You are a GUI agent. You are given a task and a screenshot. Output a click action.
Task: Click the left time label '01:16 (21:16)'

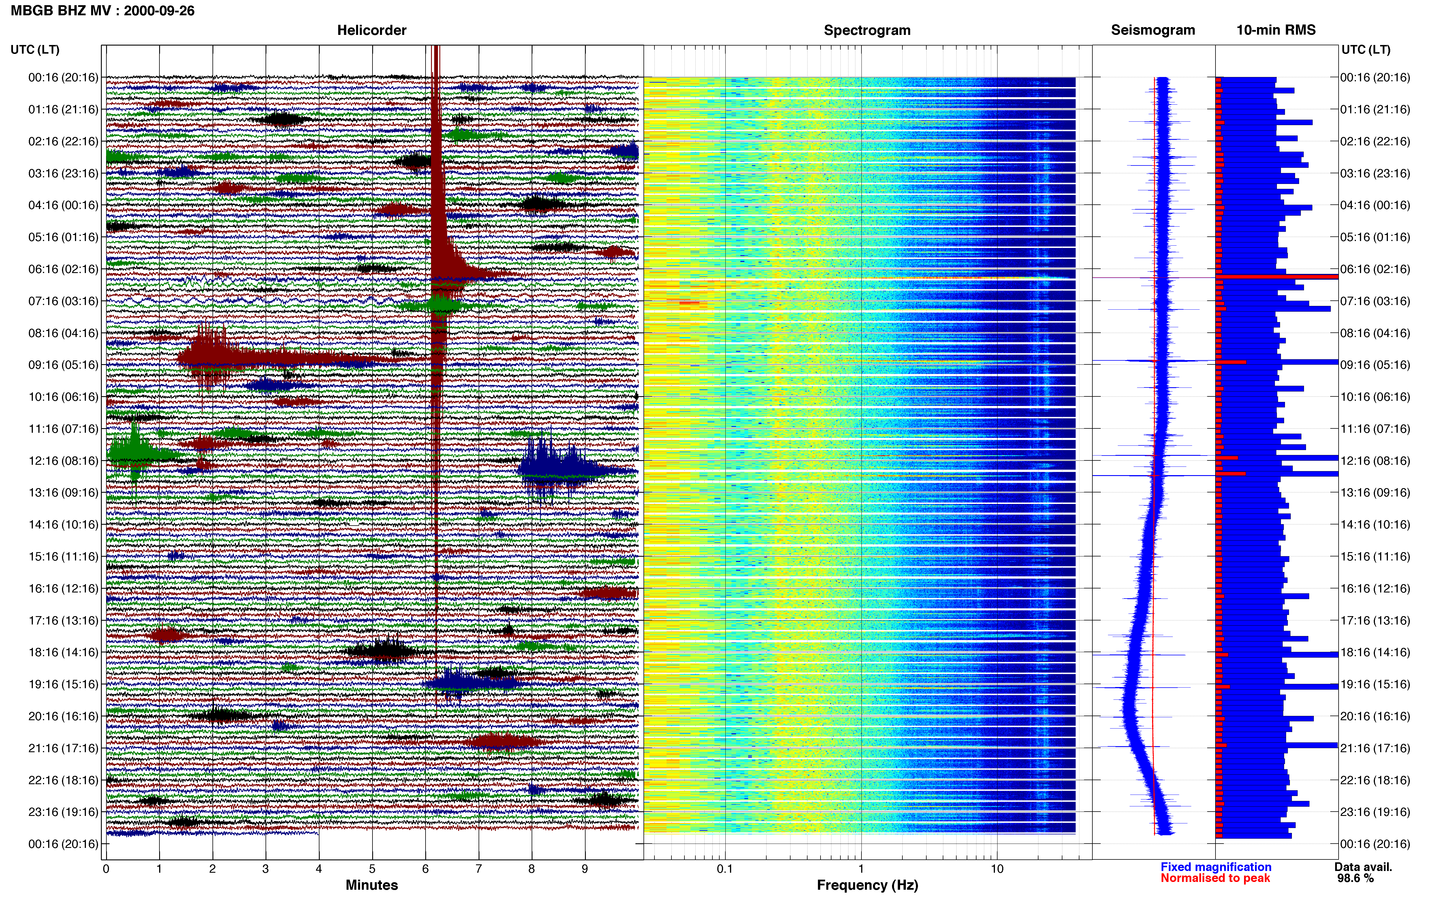63,109
